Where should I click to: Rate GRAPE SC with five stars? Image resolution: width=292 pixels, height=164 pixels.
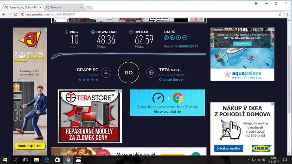click(97, 80)
